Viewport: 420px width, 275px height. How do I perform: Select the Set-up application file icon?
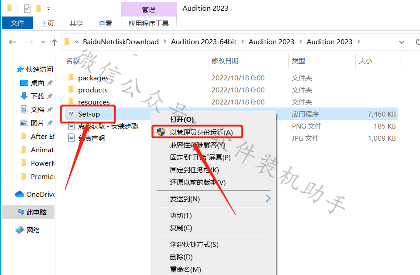71,114
